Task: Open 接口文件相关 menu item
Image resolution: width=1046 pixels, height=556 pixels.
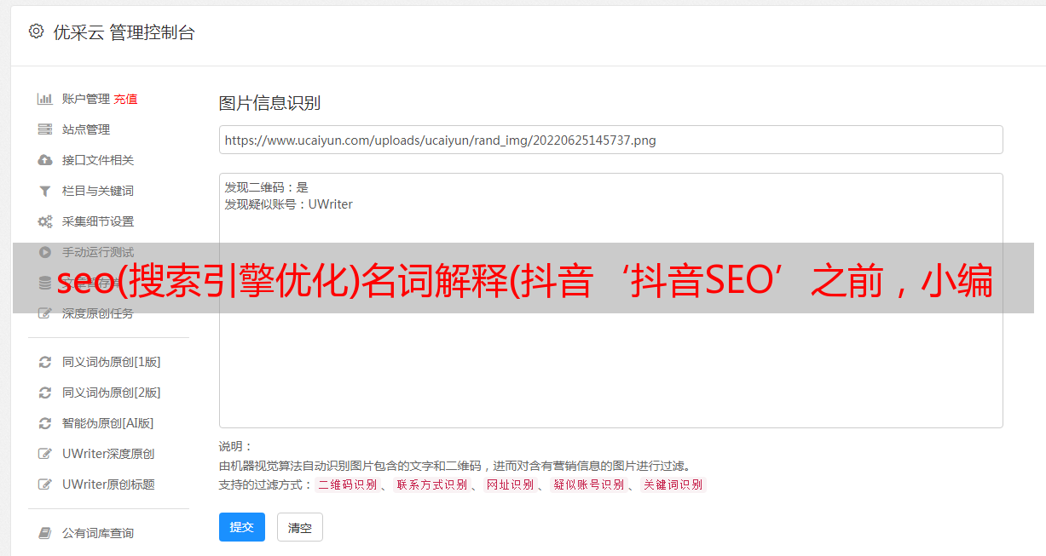Action: coord(98,160)
